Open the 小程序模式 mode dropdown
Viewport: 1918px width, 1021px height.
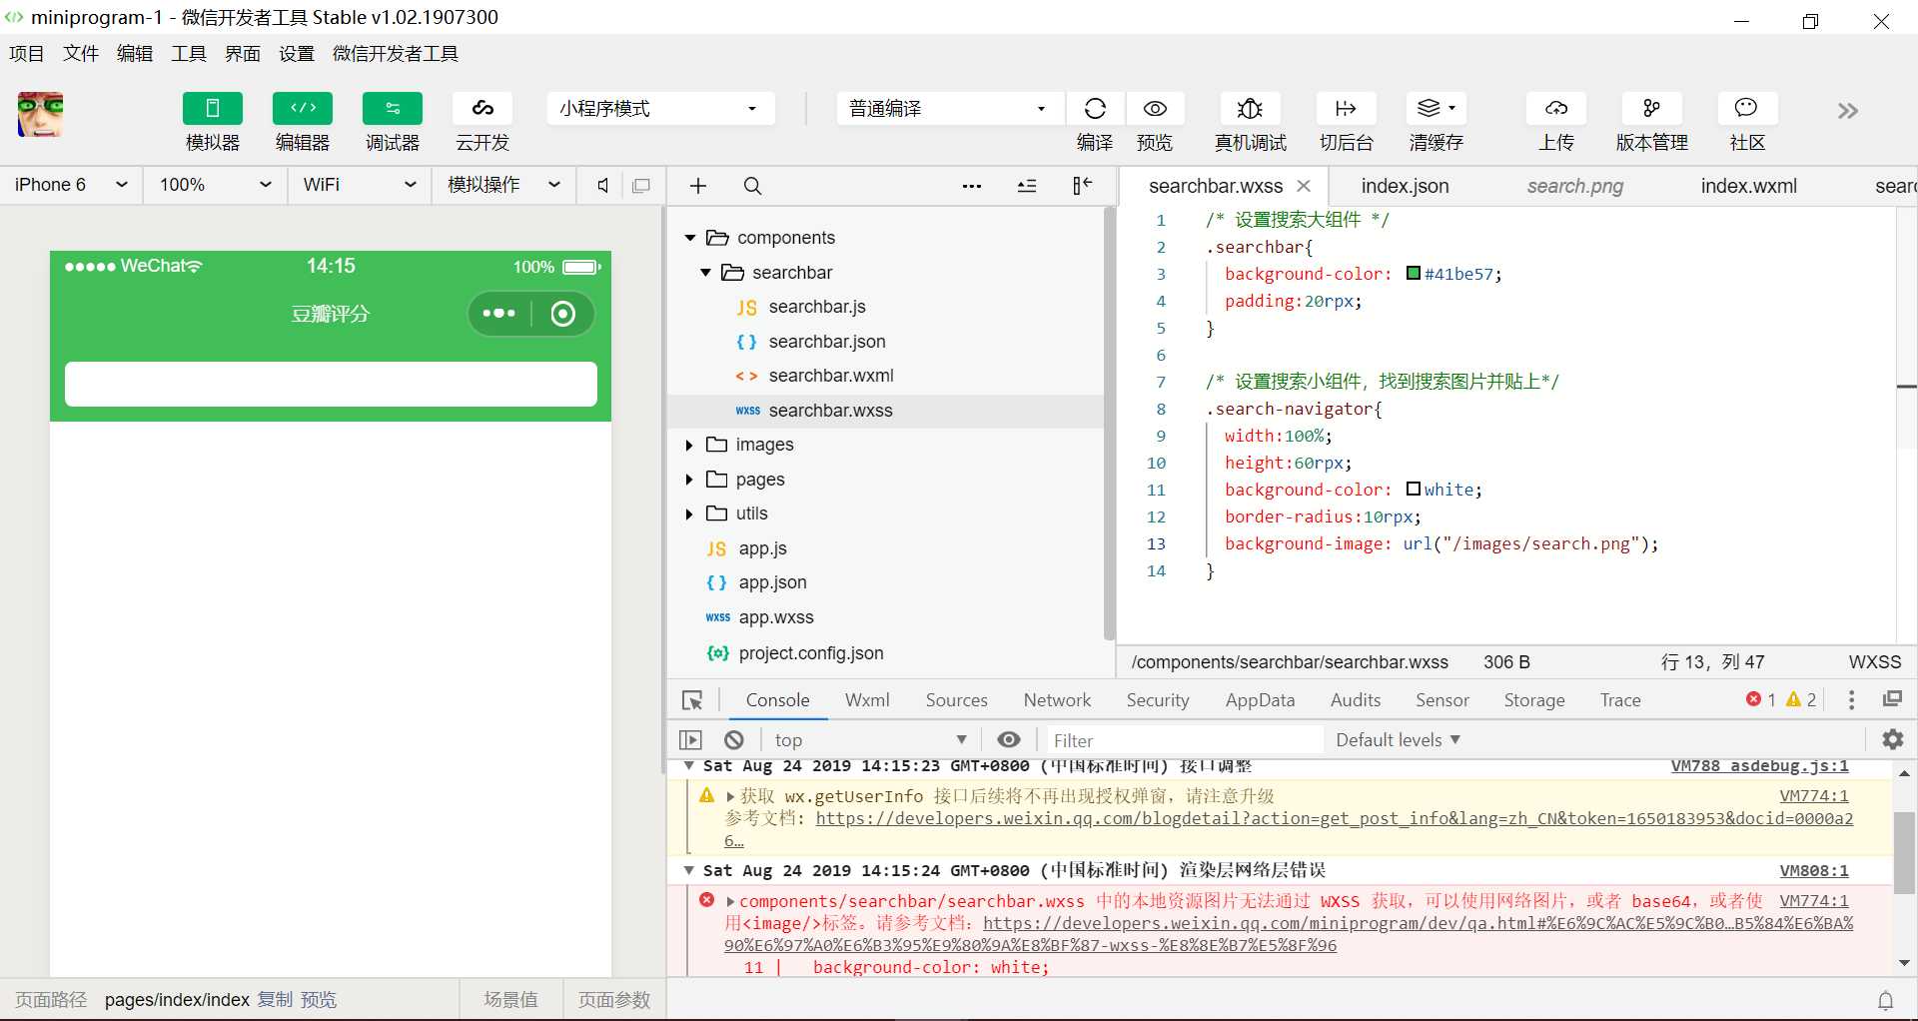pos(660,109)
